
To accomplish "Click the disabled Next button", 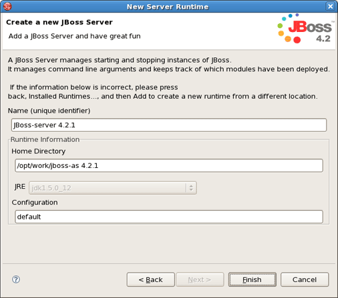I will [x=200, y=279].
